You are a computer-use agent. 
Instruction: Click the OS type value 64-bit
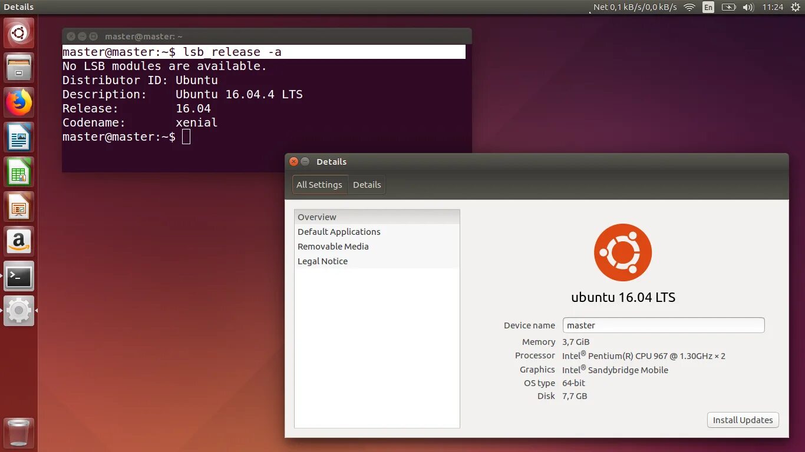tap(573, 383)
